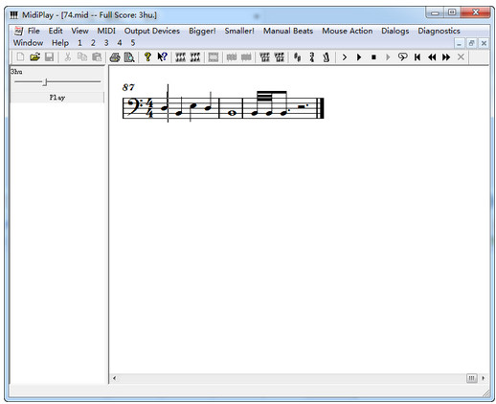Click the Print icon in toolbar

click(115, 57)
